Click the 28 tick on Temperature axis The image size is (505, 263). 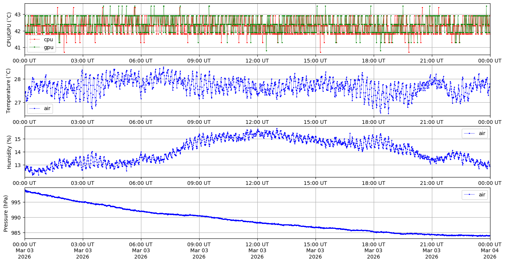point(18,79)
